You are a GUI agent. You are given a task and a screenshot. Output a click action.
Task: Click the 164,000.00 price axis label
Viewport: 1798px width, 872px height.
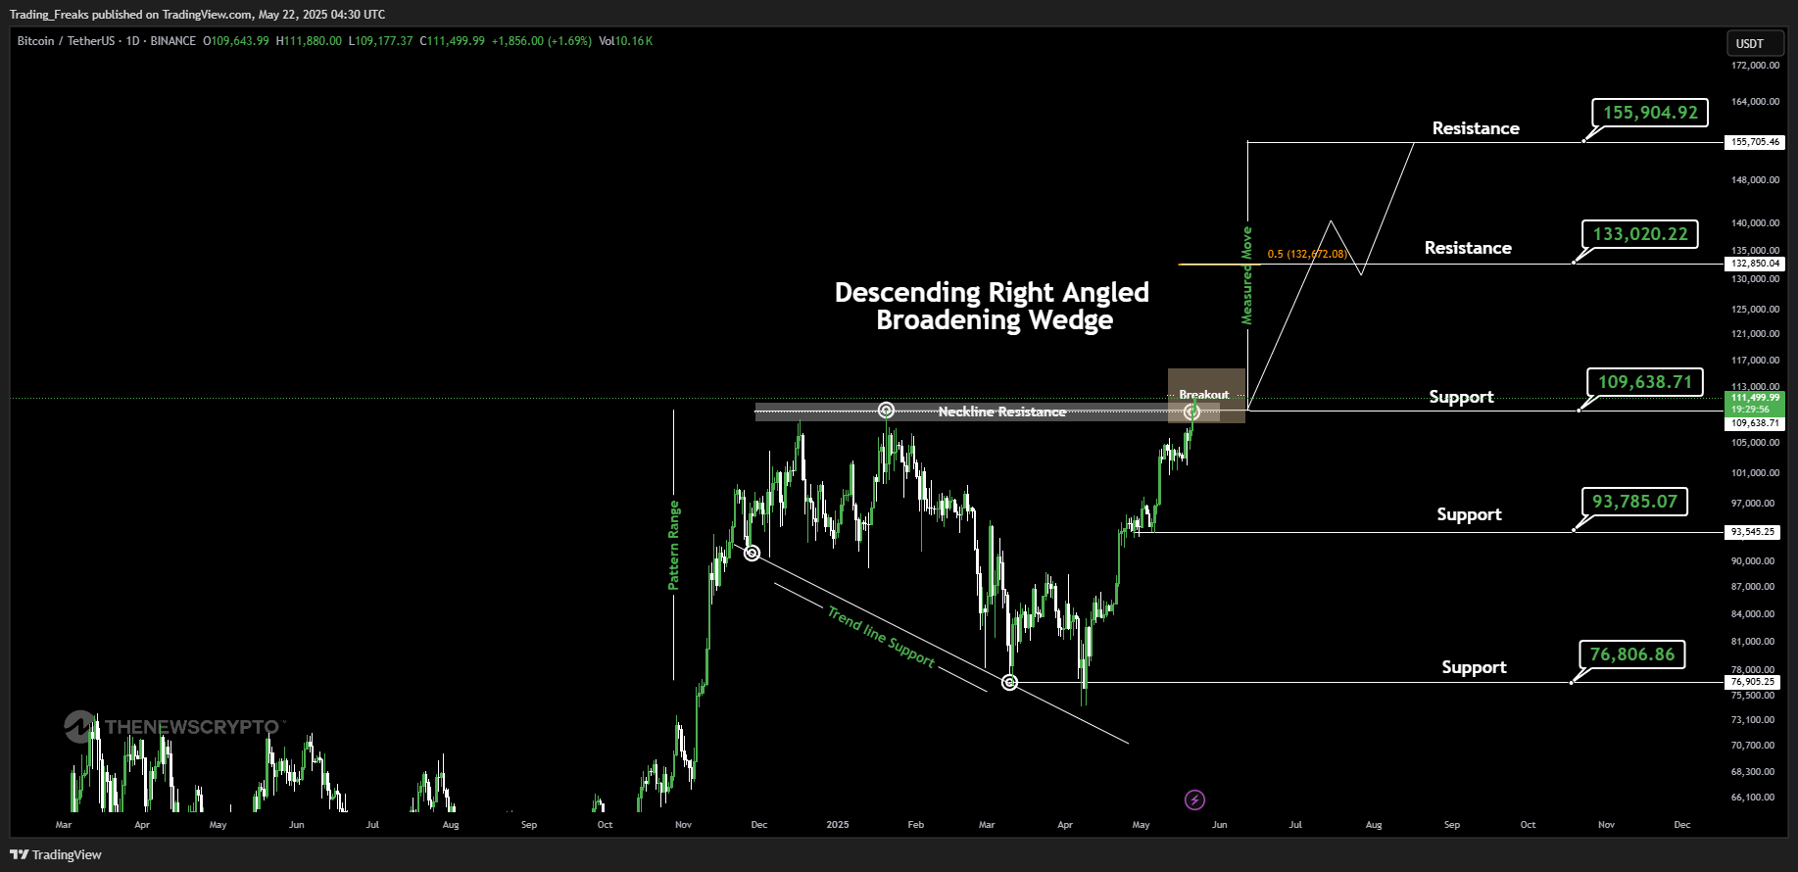click(x=1755, y=102)
